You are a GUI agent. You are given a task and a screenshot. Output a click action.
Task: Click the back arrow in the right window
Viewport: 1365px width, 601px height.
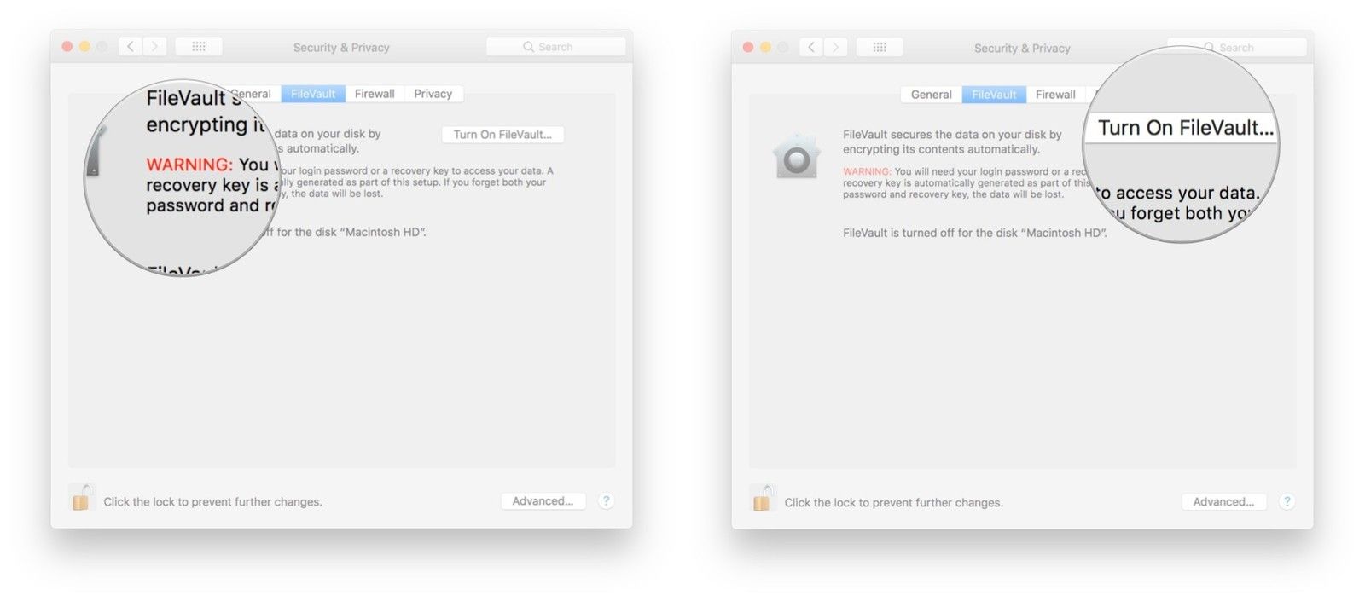coord(810,48)
